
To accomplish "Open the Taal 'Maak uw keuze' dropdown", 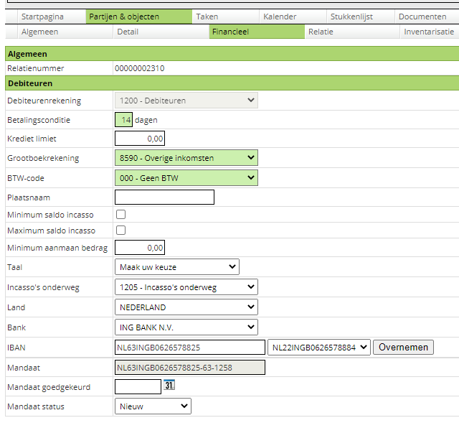I will 176,267.
